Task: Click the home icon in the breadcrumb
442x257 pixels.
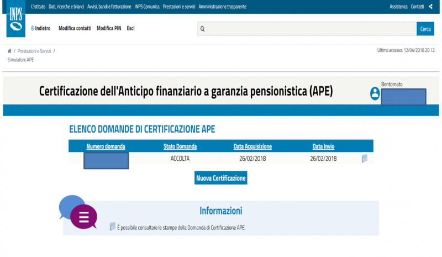Action: [x=9, y=51]
